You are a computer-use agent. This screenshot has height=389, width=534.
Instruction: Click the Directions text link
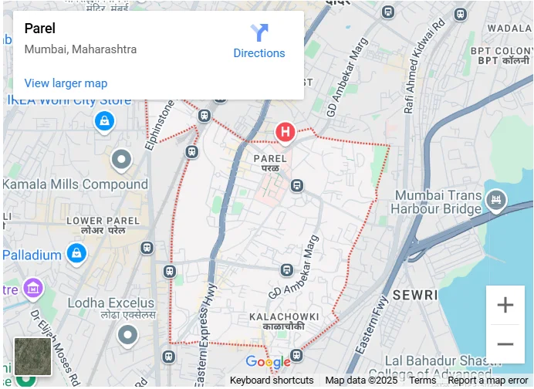[259, 53]
